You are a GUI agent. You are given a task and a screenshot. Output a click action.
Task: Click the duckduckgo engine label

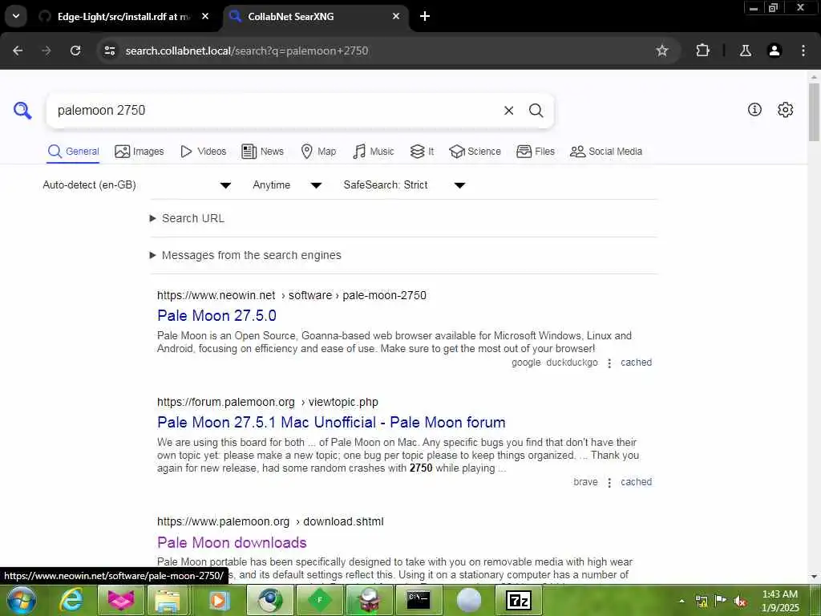(x=572, y=363)
